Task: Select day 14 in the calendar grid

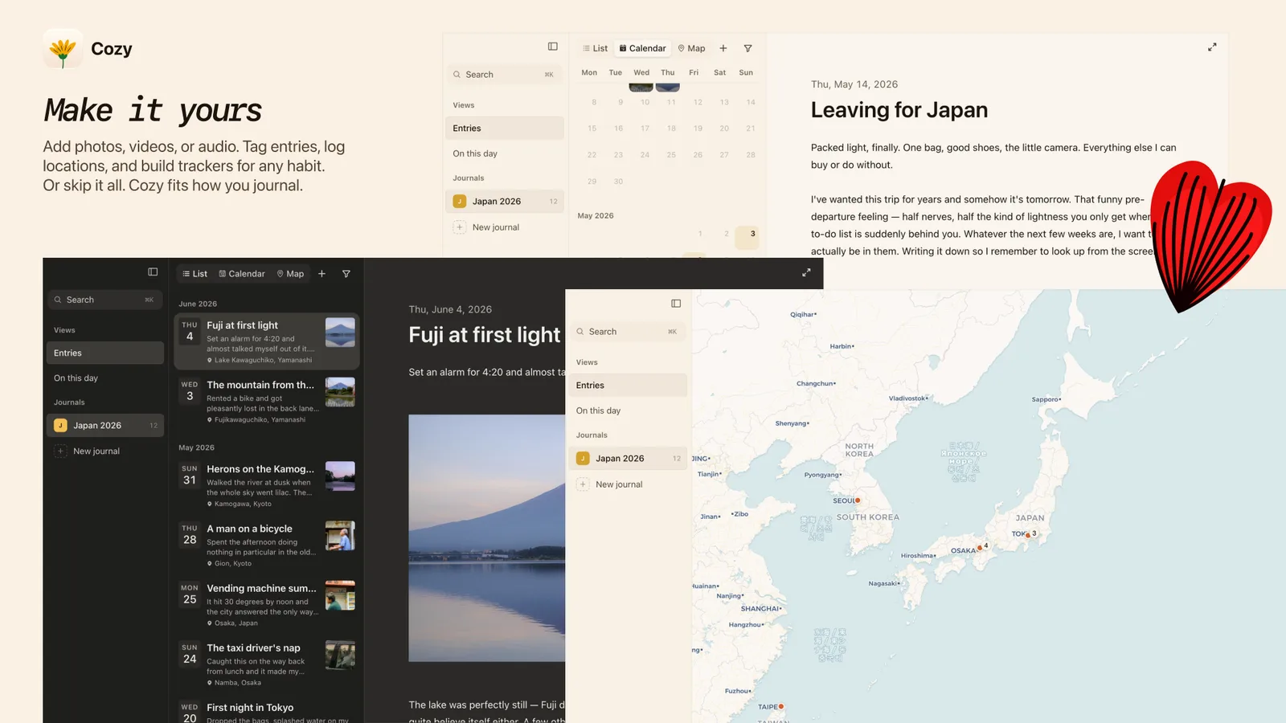Action: click(x=751, y=102)
